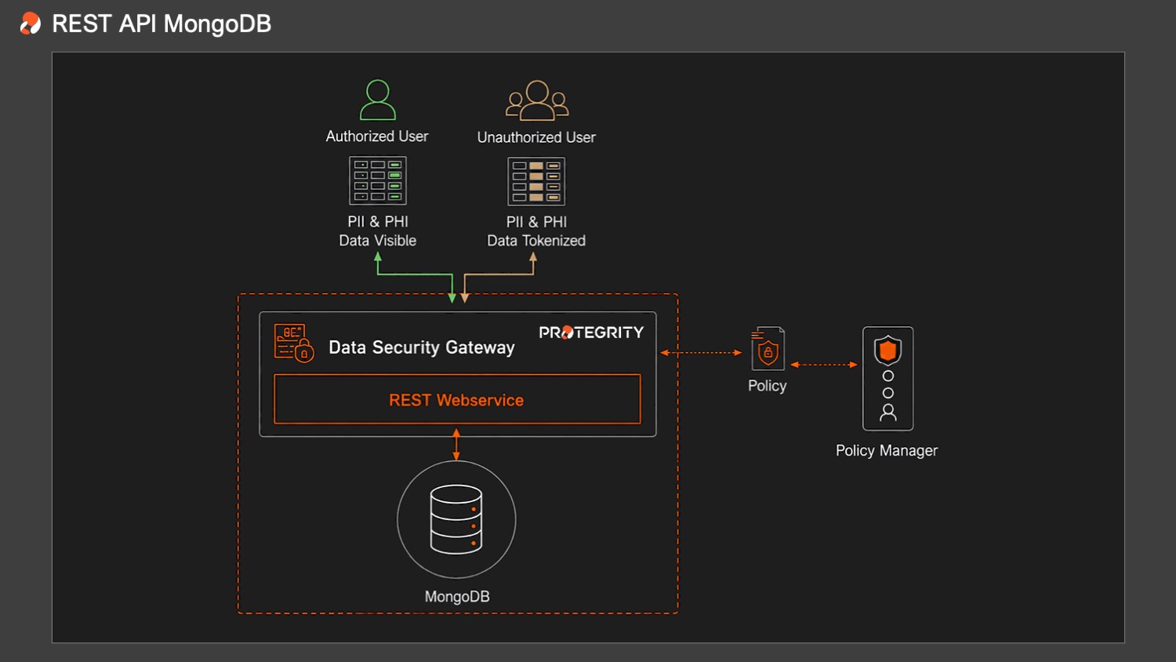
Task: Click the "REST API MongoDB" slide title
Action: coord(162,24)
